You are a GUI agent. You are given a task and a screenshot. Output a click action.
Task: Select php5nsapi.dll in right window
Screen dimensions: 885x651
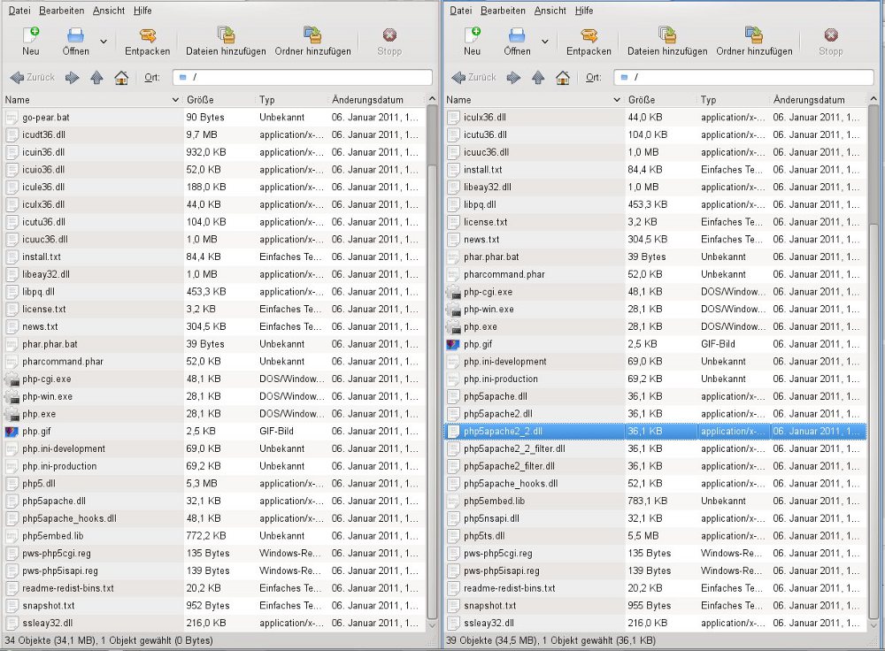point(656,518)
